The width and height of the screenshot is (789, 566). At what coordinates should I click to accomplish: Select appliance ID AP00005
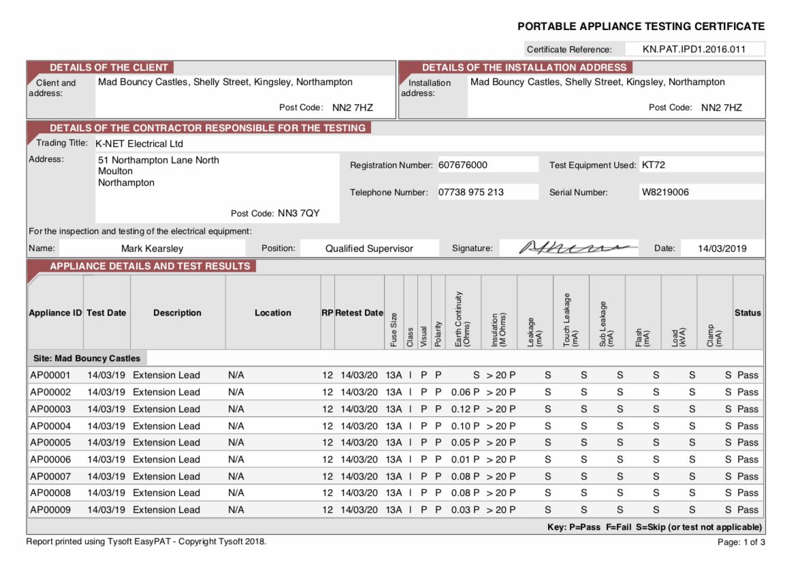pyautogui.click(x=50, y=443)
